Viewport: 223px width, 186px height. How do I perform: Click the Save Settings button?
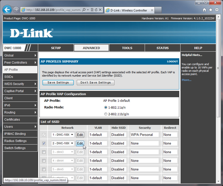point(58,82)
